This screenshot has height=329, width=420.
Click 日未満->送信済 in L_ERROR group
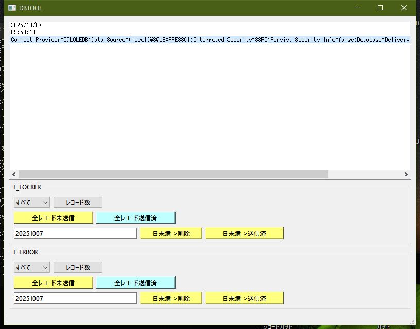coord(244,298)
